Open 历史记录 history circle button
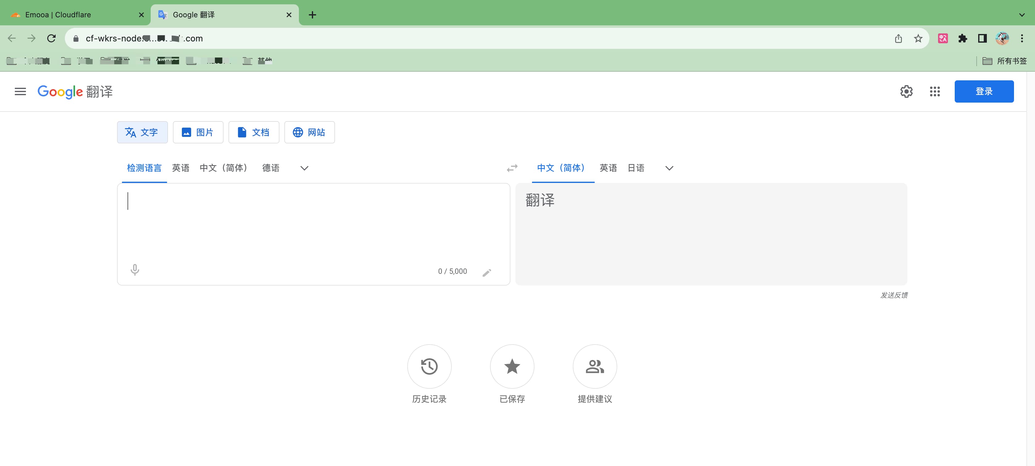1035x466 pixels. click(429, 366)
